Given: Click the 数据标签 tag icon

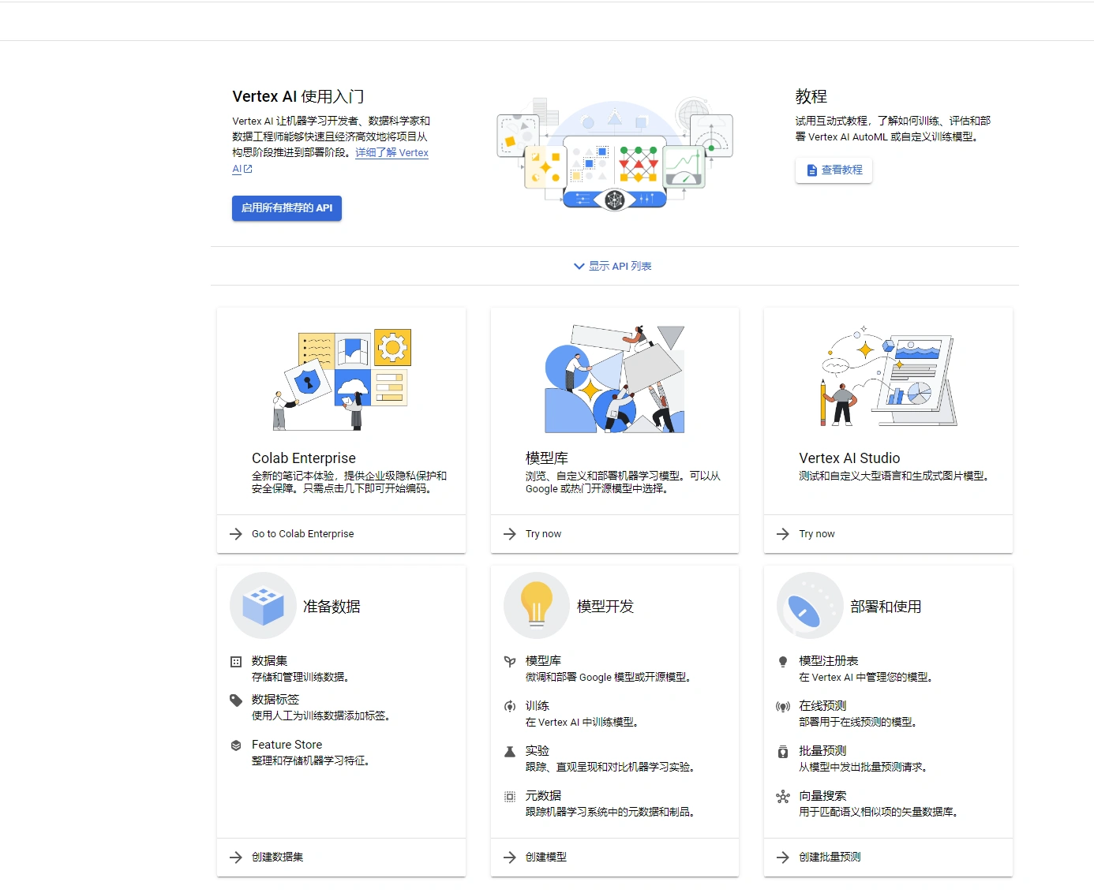Looking at the screenshot, I should tap(236, 701).
